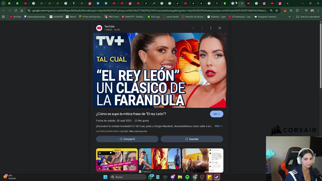Open OBS Studio from taskbar
322x181 pixels.
202,177
